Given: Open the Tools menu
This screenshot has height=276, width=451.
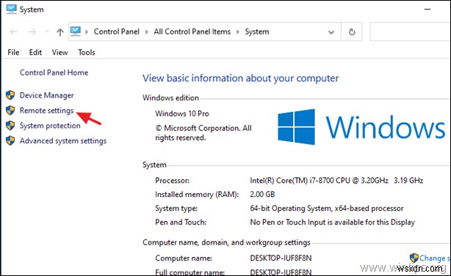Looking at the screenshot, I should click(x=86, y=53).
